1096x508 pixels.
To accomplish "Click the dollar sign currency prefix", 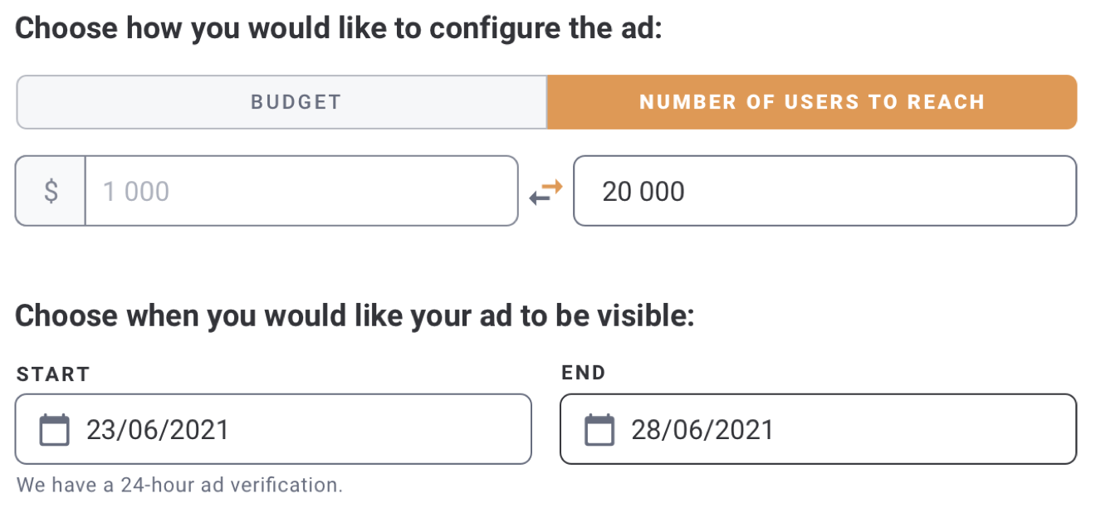I will click(51, 191).
